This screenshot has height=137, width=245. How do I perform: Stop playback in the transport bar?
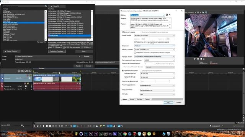pyautogui.click(x=50, y=126)
